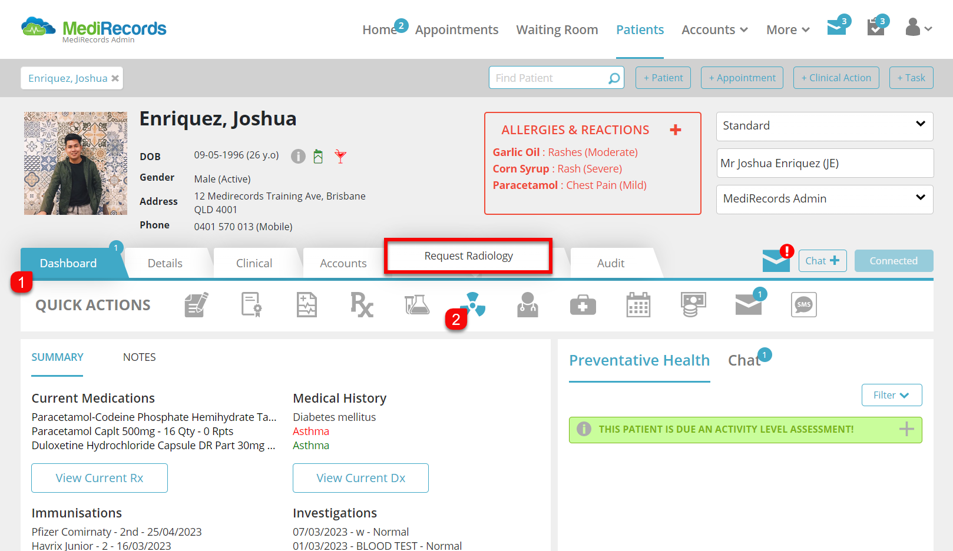Open the calendar appointment quick action icon
The image size is (953, 551).
coord(638,304)
